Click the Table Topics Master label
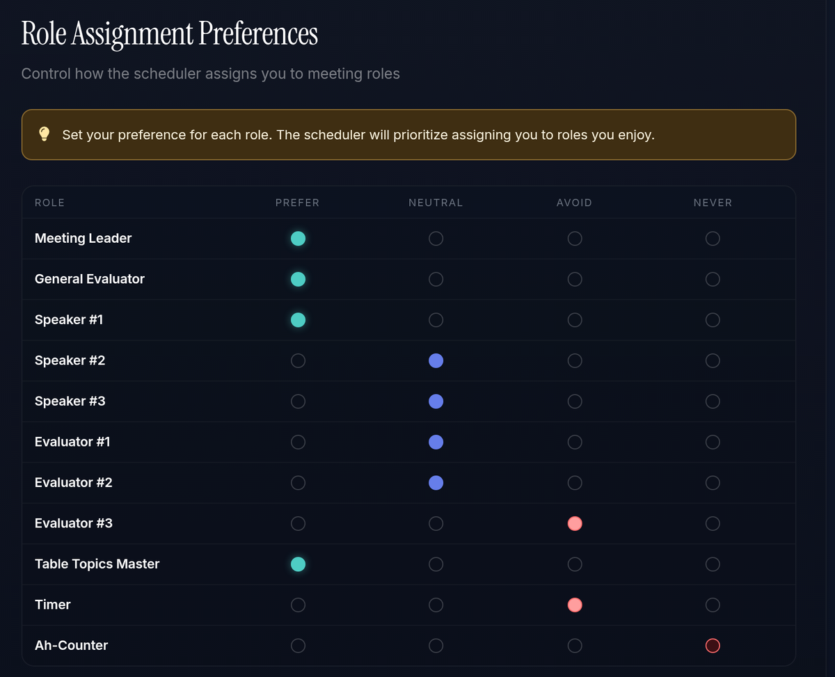The image size is (835, 677). (97, 564)
